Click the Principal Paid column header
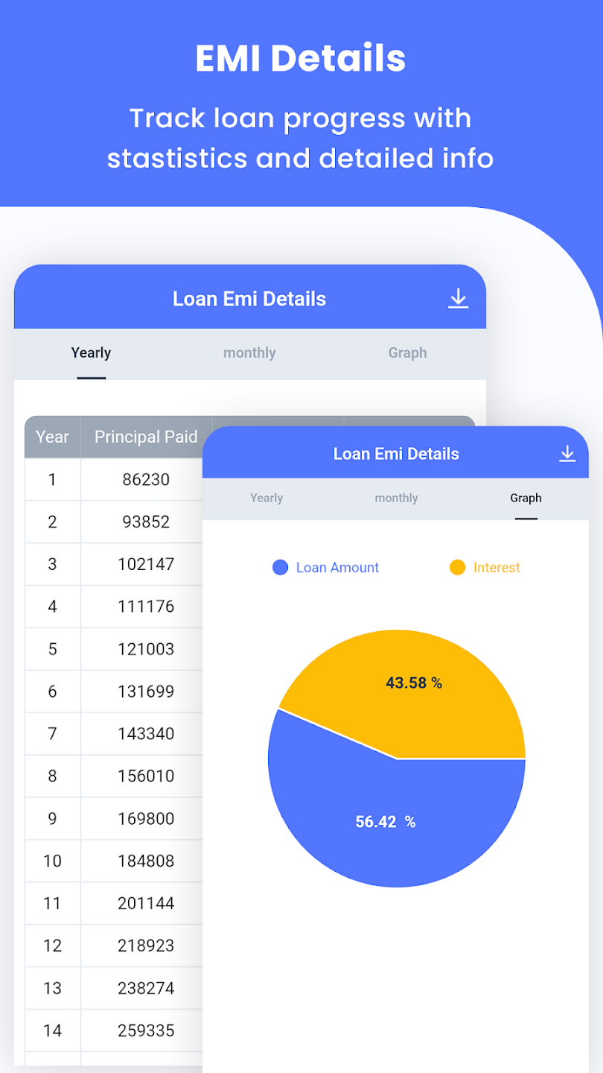The image size is (603, 1073). tap(144, 437)
